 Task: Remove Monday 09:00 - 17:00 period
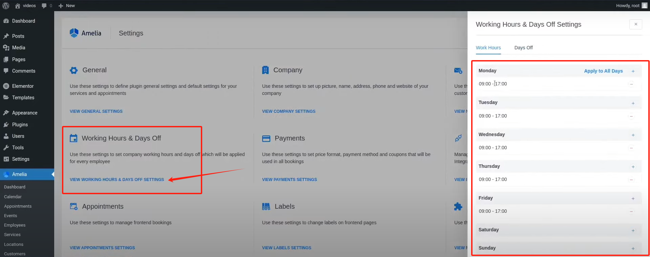631,84
